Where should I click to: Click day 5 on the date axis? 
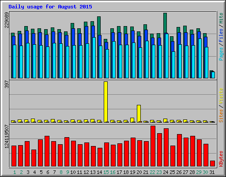pyautogui.click(x=41, y=172)
